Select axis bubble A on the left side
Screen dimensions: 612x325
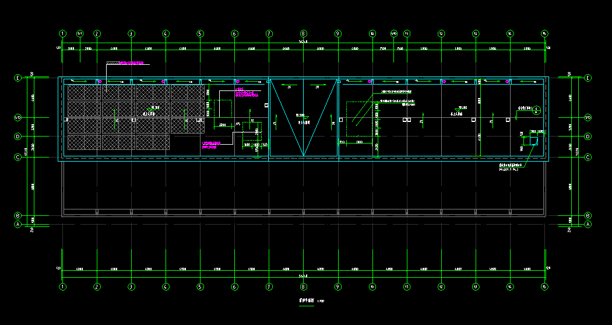pyautogui.click(x=17, y=224)
